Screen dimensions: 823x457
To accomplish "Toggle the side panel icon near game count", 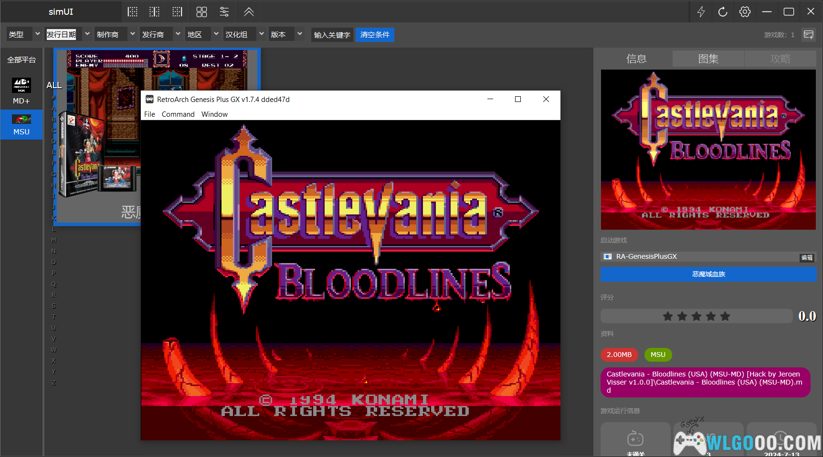I will click(x=809, y=35).
